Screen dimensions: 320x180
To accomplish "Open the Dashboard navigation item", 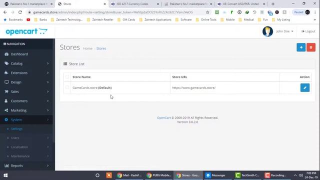I will click(x=26, y=54).
